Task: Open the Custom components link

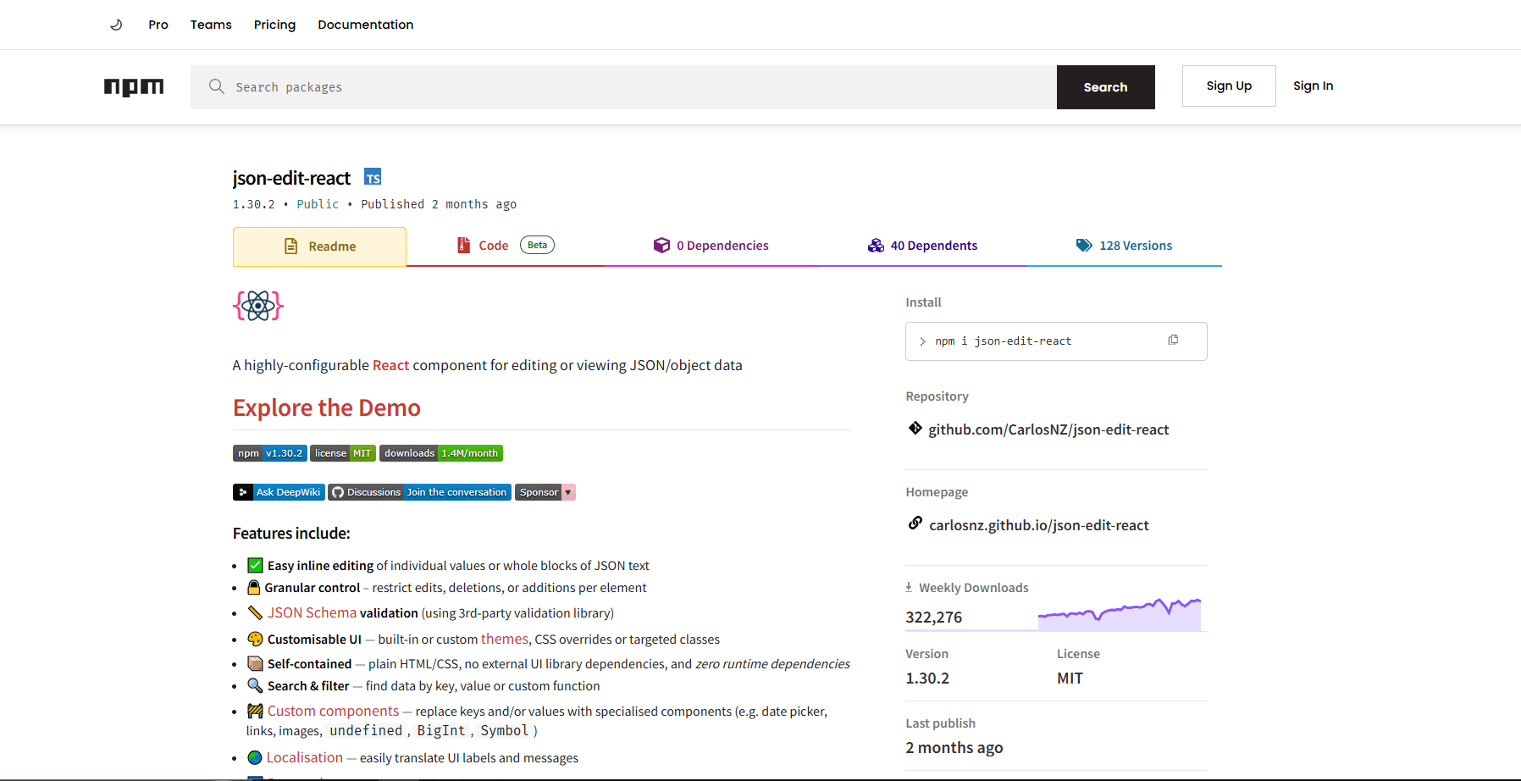Action: pos(333,711)
